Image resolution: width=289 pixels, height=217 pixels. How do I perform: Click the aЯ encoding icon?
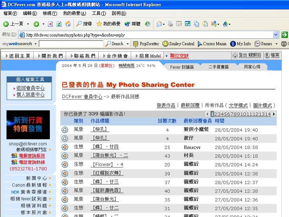point(214,24)
